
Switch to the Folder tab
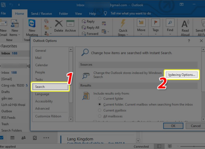(63, 13)
